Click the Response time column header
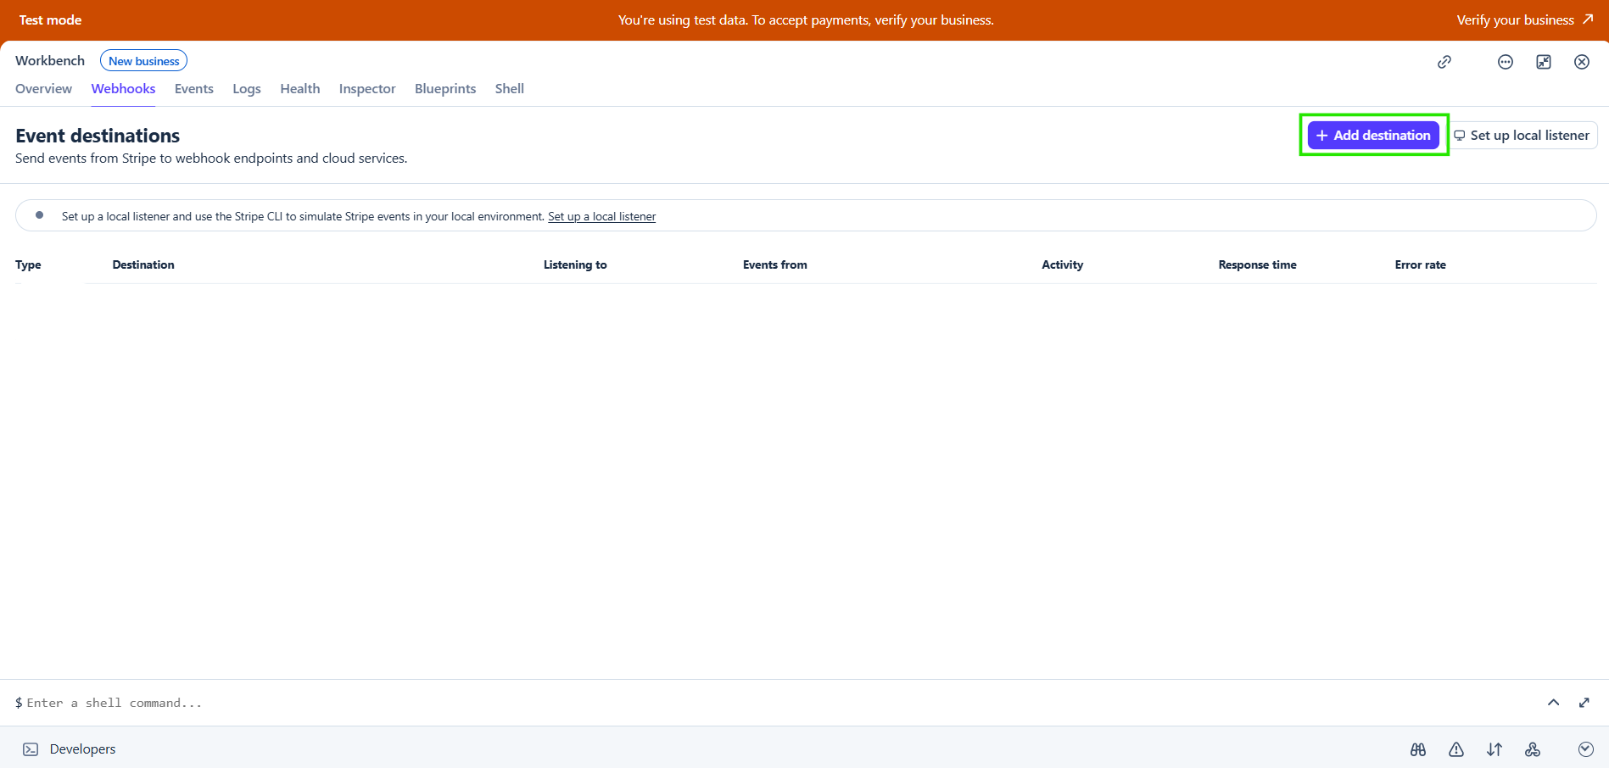The width and height of the screenshot is (1609, 768). point(1258,264)
